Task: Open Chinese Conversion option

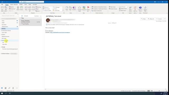Action: point(97,11)
